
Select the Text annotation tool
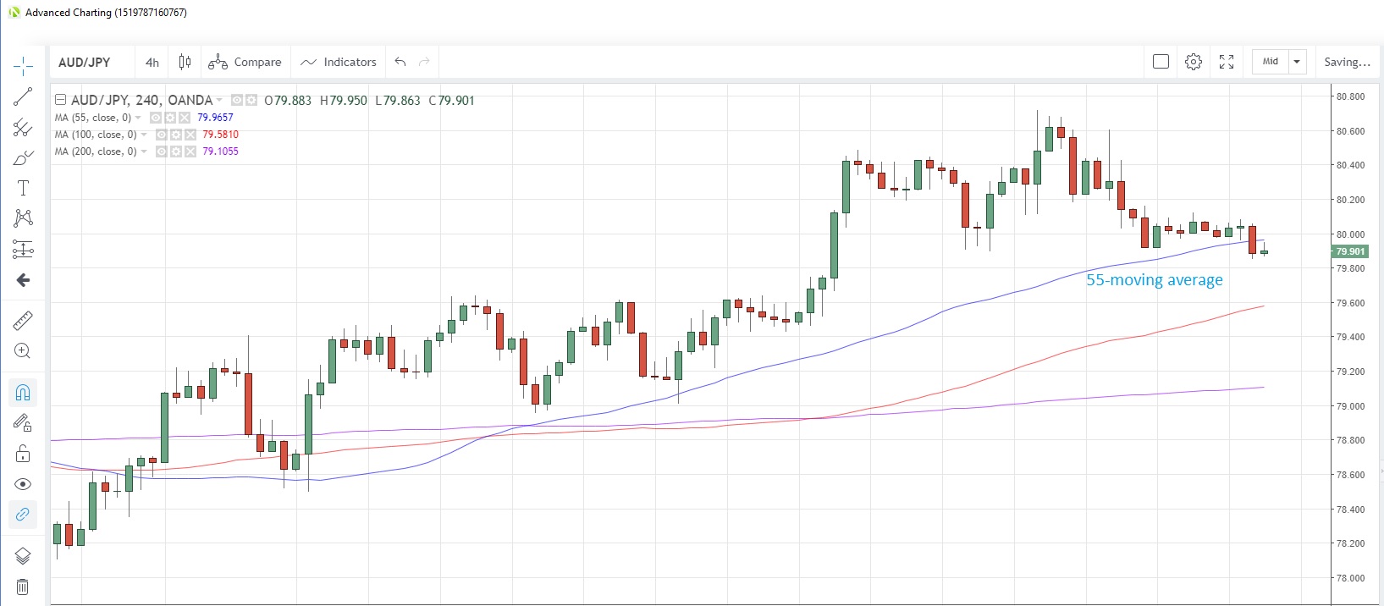pyautogui.click(x=23, y=188)
